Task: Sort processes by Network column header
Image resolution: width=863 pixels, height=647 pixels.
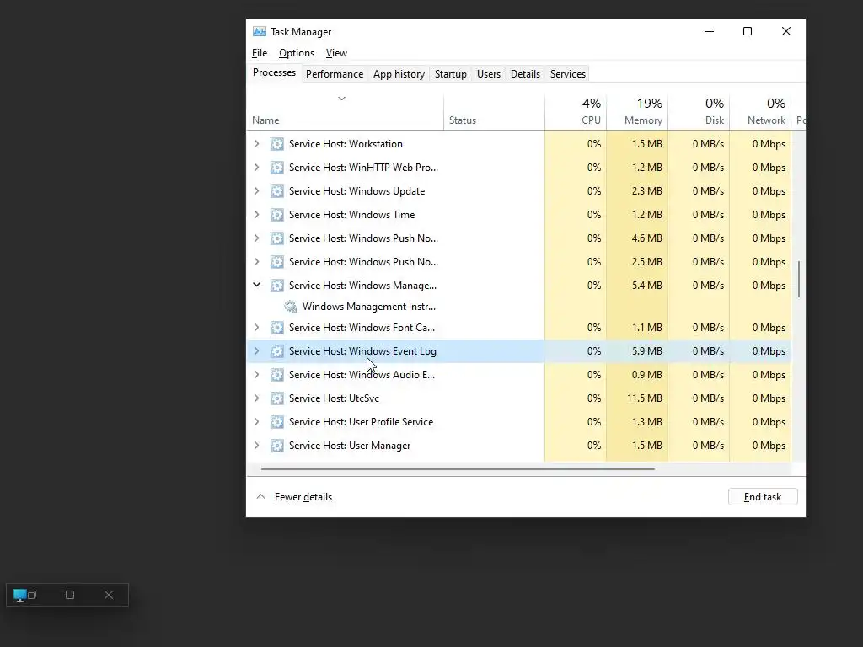Action: pos(761,112)
